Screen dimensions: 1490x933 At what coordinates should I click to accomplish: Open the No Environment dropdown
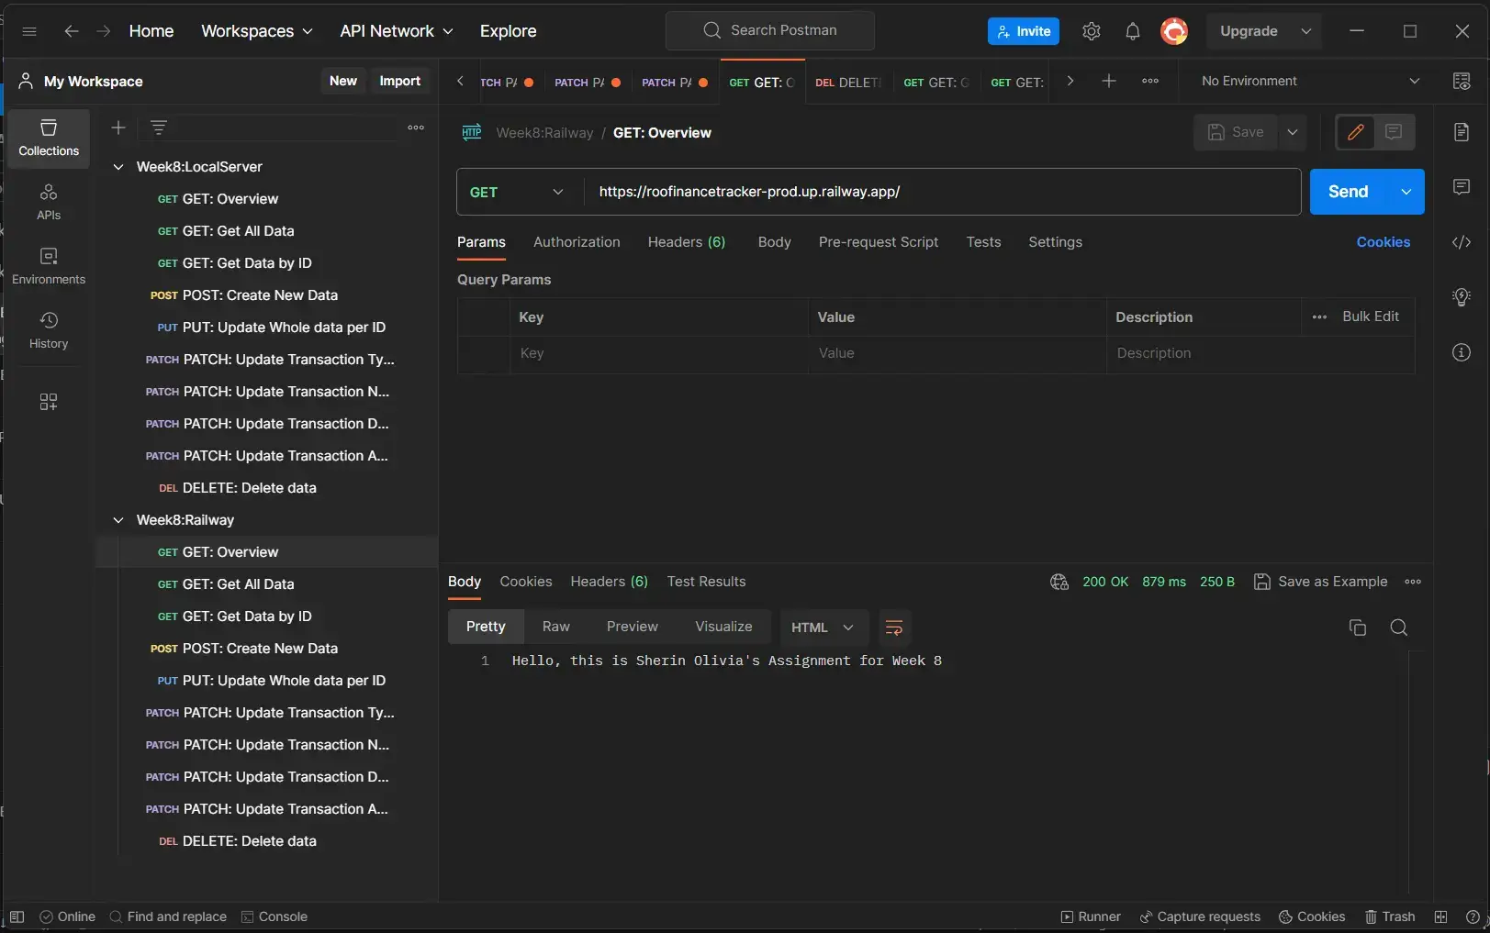coord(1310,81)
